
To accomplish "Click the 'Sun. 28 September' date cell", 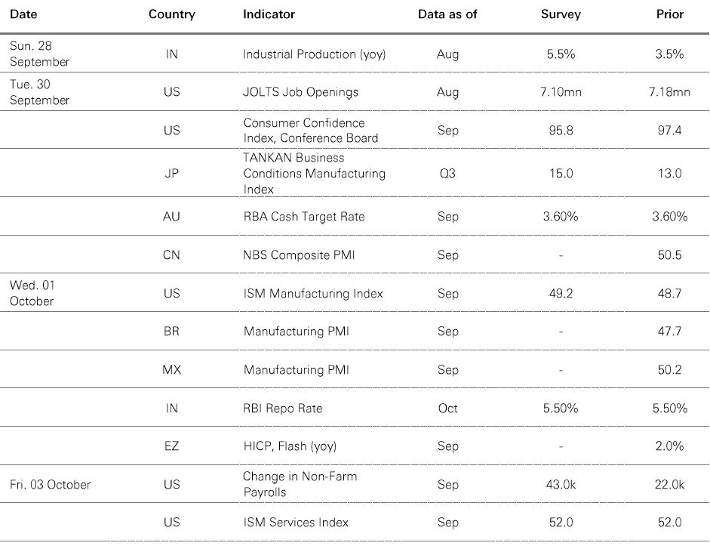I will click(x=39, y=54).
